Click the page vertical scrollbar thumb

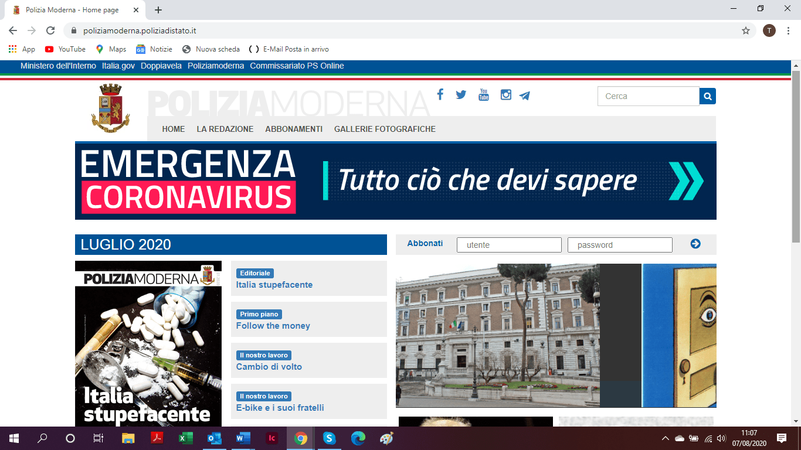point(796,156)
